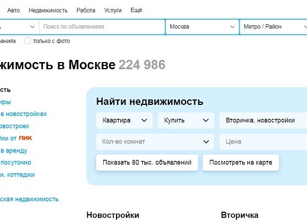
Task: Open the Услуги menu item
Action: click(x=113, y=10)
